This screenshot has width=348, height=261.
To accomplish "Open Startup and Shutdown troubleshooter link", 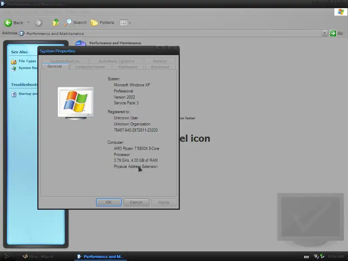I will click(x=28, y=94).
